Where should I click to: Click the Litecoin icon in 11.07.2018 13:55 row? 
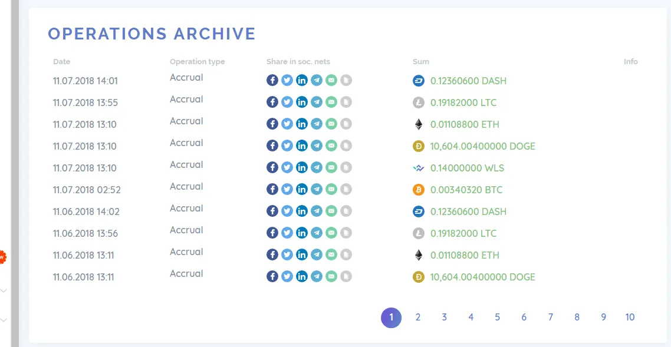coord(419,103)
